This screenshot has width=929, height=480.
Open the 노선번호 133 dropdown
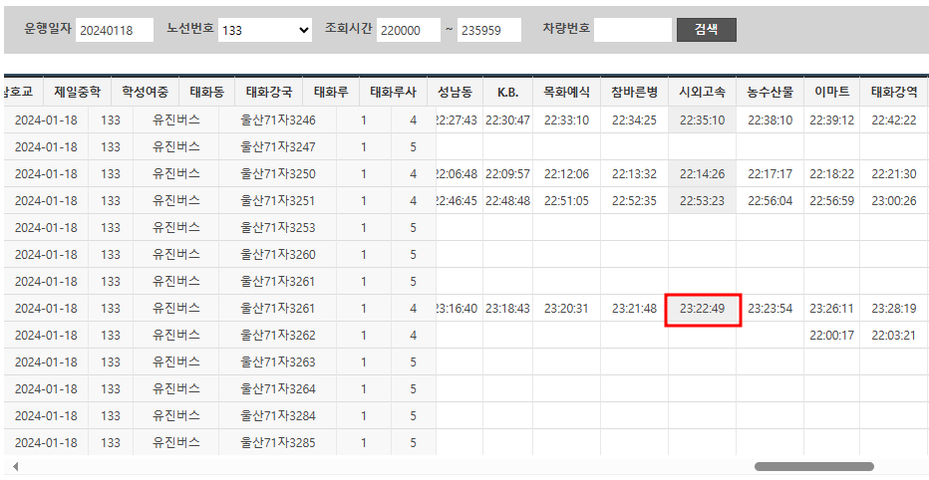(x=265, y=30)
